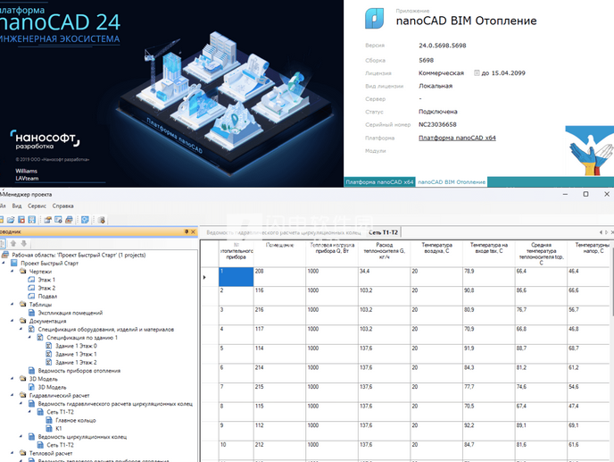
Task: Move item up with Explorer arrow
Action: coord(12,244)
